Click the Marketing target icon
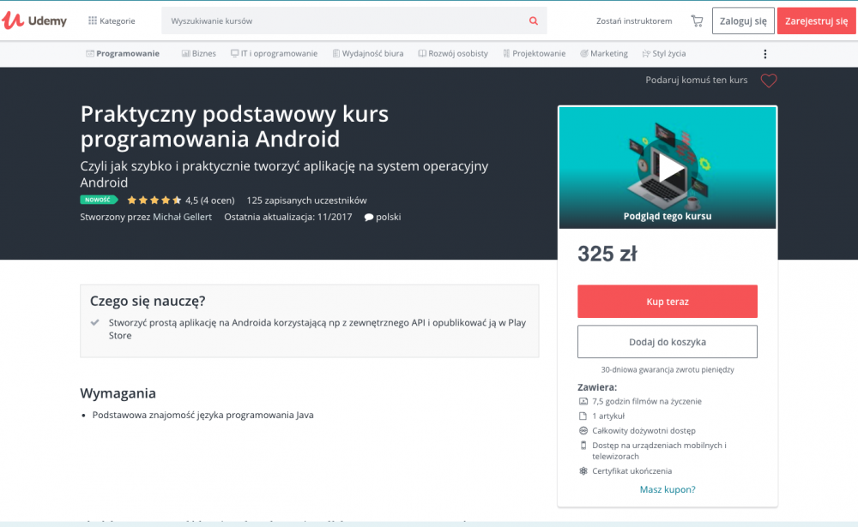 click(583, 54)
